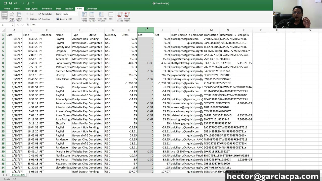Image resolution: width=322 pixels, height=181 pixels.
Task: Open Customize Quick Access Toolbar dropdown
Action: (33, 3)
